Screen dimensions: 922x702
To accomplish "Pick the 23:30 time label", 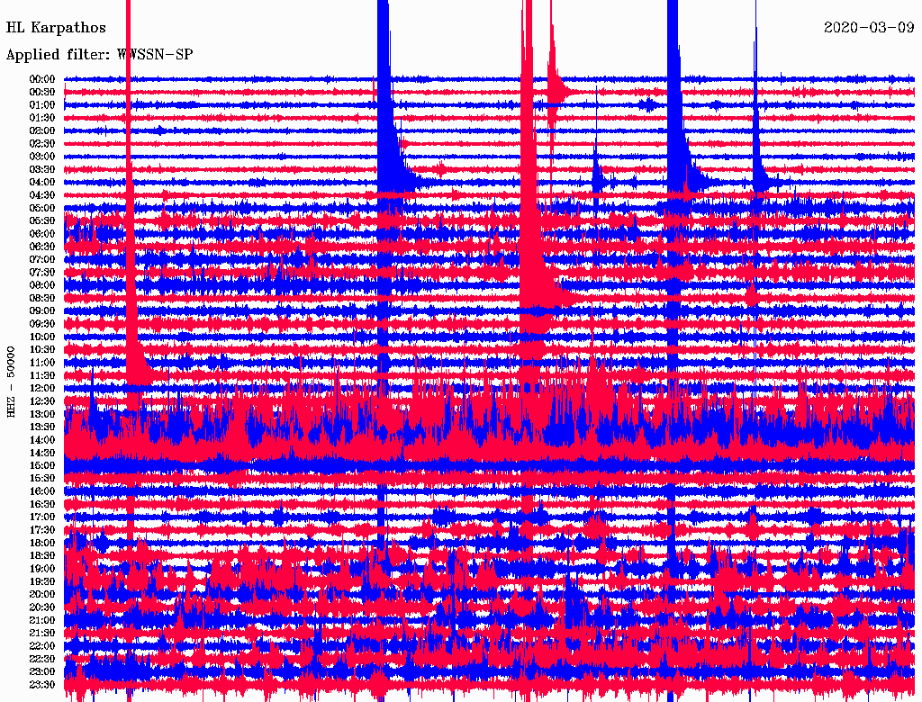I will pos(42,684).
